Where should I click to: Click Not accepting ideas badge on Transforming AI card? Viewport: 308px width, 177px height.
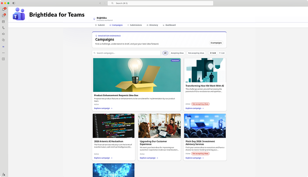(x=200, y=104)
